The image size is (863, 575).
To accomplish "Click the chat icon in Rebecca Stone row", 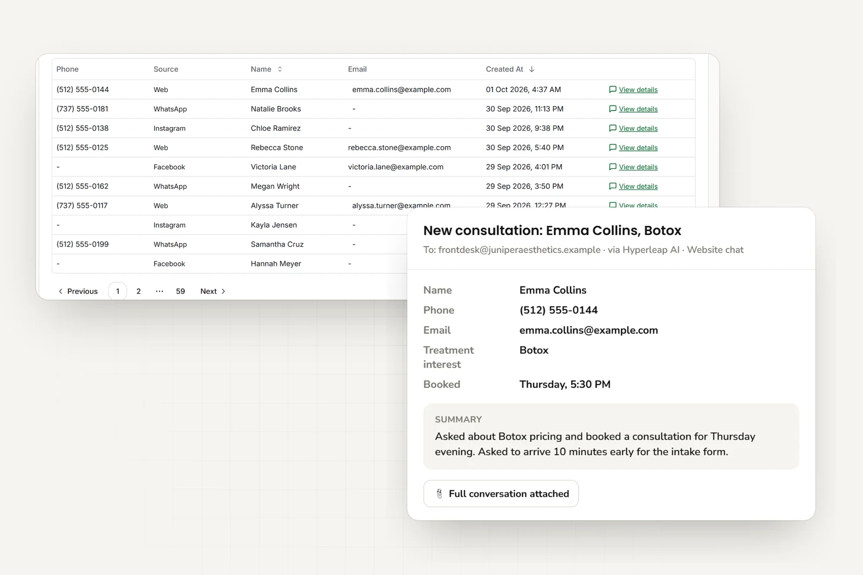I will (x=612, y=148).
